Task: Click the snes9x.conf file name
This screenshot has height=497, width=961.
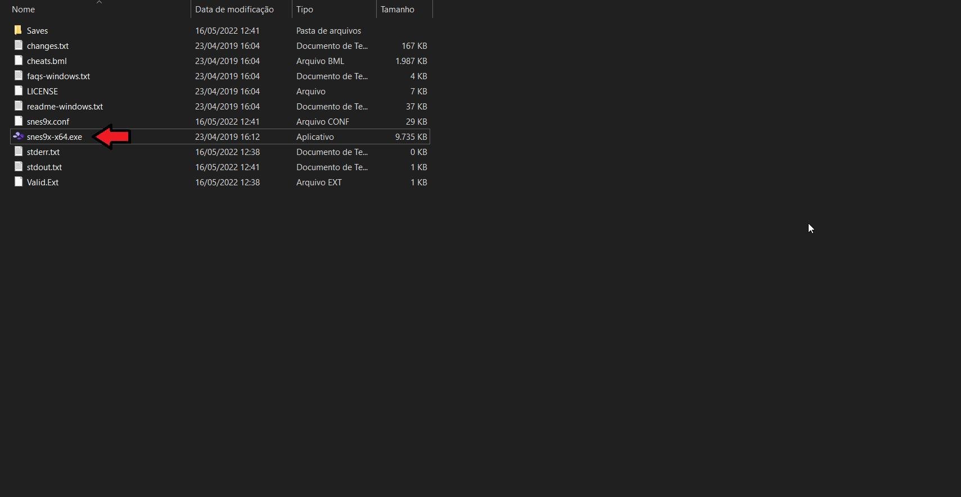Action: [48, 122]
